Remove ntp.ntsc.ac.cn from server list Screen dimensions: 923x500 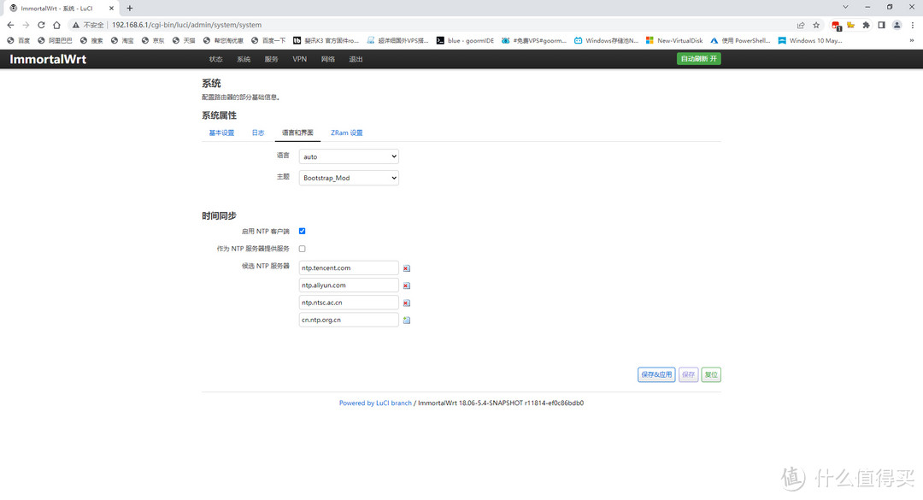(407, 303)
